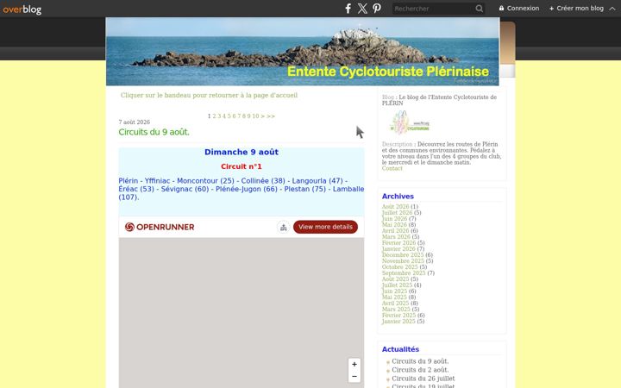Click the Circuit n°1 heading
The image size is (621, 388).
click(x=241, y=166)
